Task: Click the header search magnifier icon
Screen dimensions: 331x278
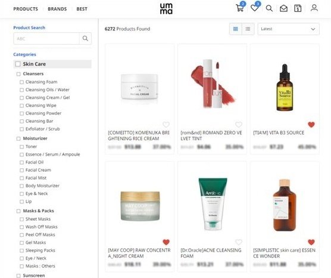Action: 269,8
